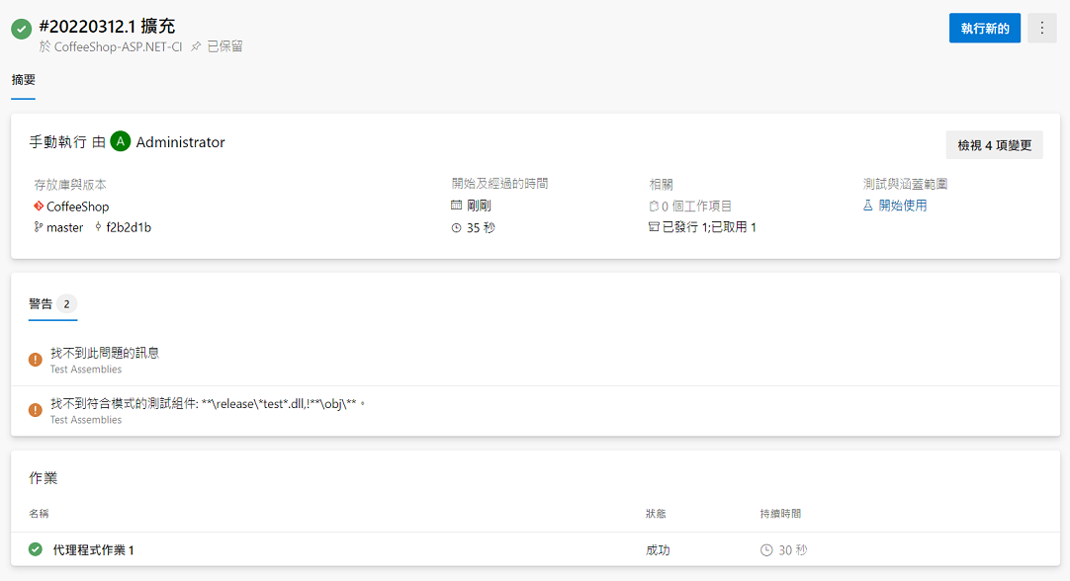The width and height of the screenshot is (1070, 581).
Task: Switch to the 摘要 tab
Action: pos(23,81)
